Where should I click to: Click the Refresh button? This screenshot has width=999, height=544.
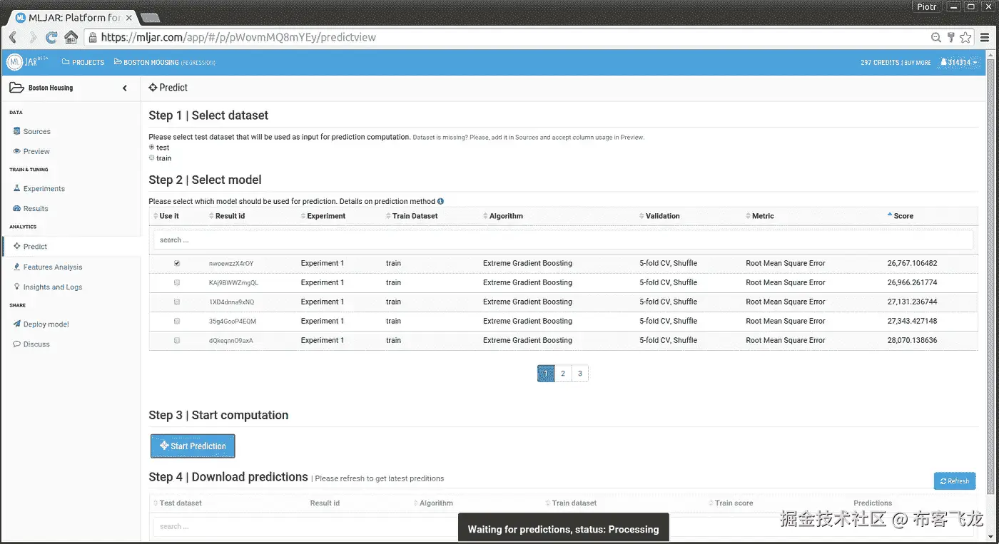pyautogui.click(x=954, y=481)
